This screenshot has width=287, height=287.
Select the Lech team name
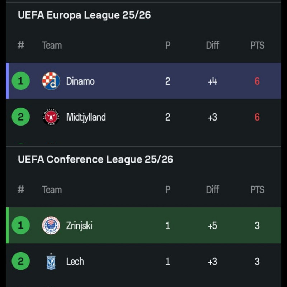click(75, 262)
